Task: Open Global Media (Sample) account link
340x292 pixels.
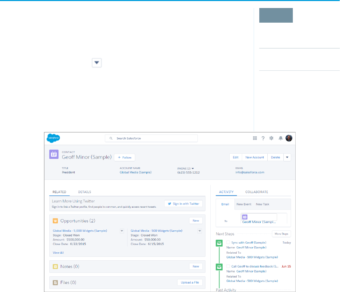Action: [136, 172]
